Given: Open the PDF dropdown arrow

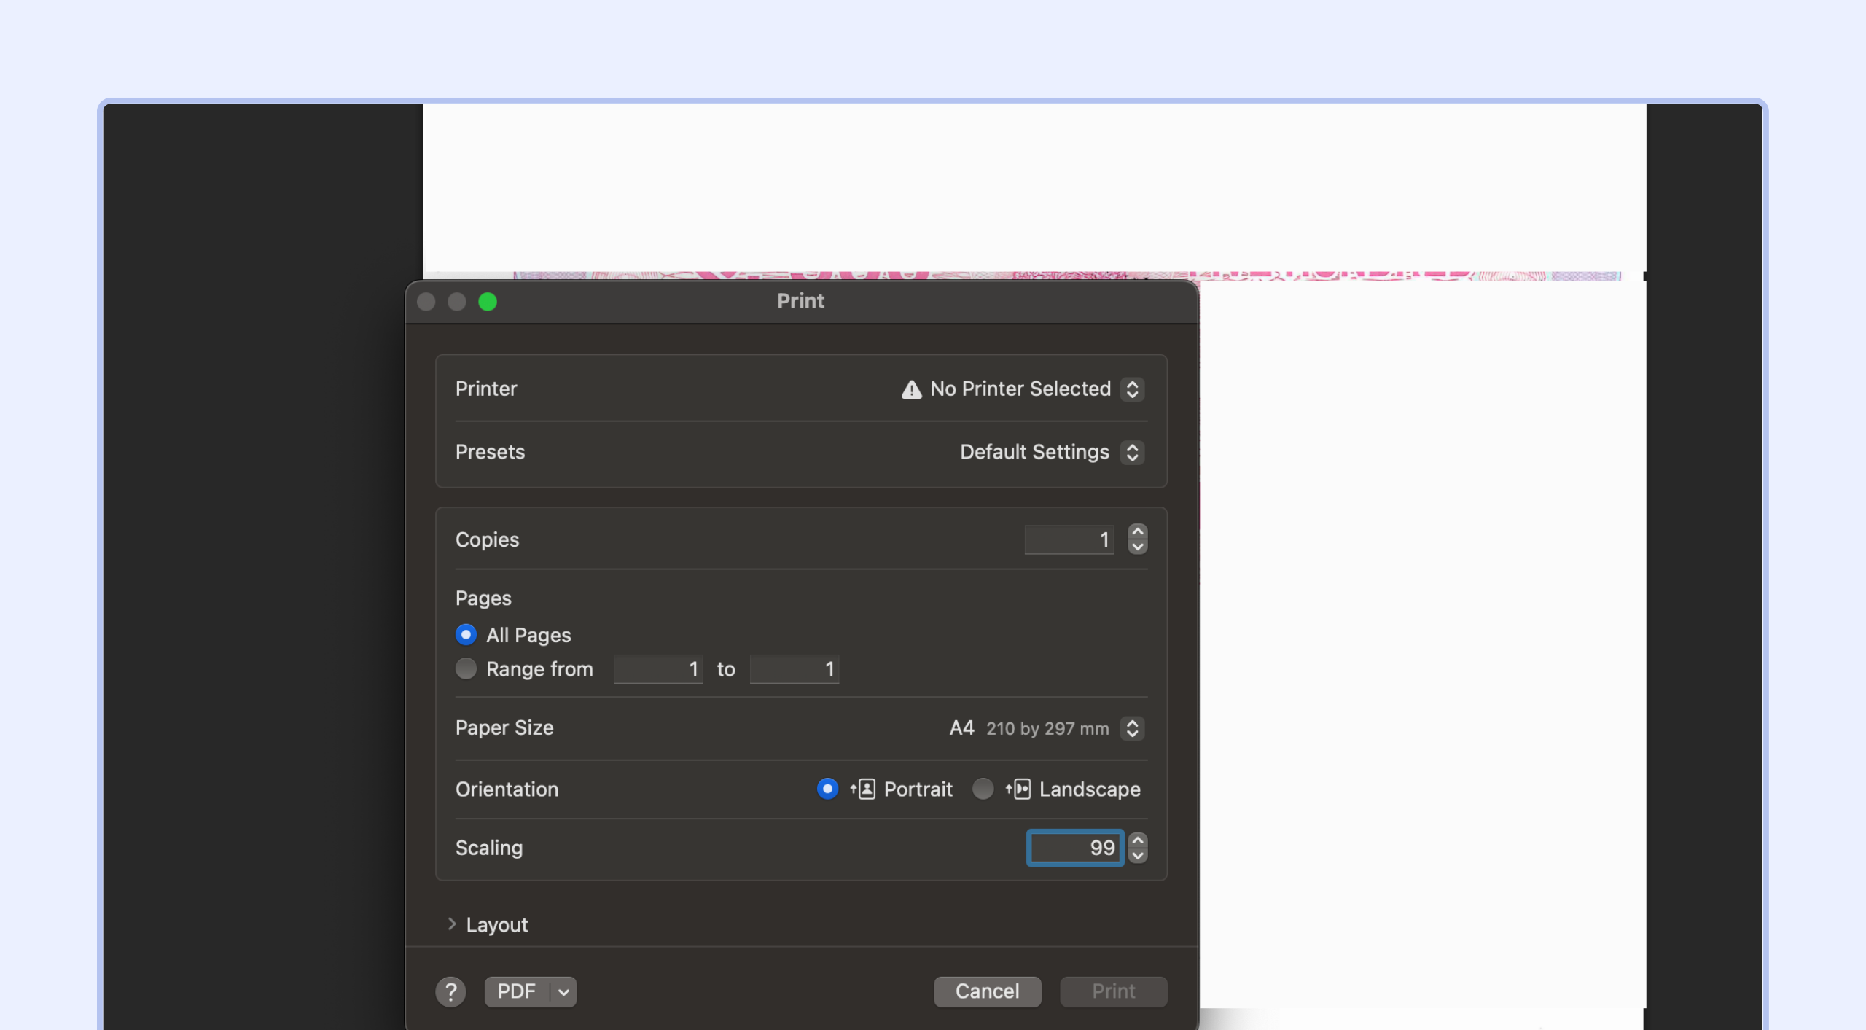Looking at the screenshot, I should coord(563,991).
